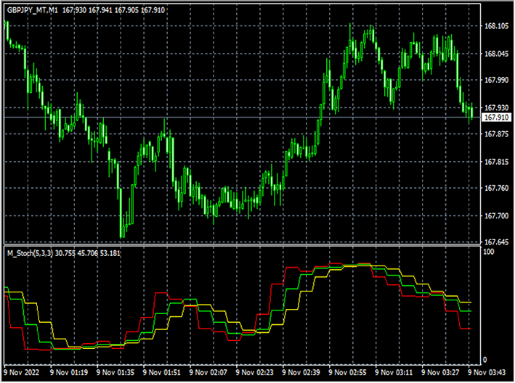Image resolution: width=515 pixels, height=383 pixels.
Task: Click the close price 167.910 in chart header
Action: pyautogui.click(x=153, y=10)
